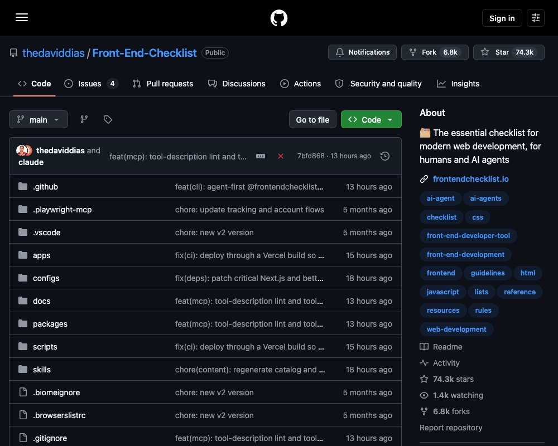Star the repository button

click(508, 52)
